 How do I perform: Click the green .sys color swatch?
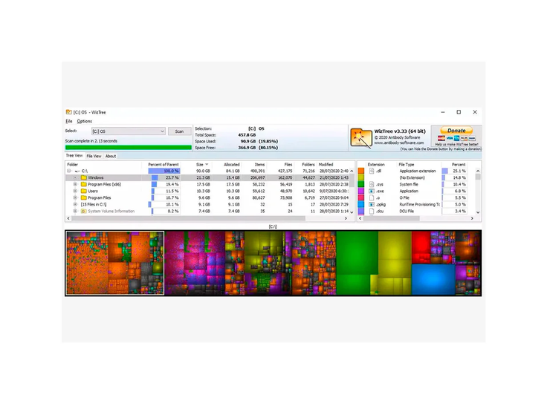361,184
